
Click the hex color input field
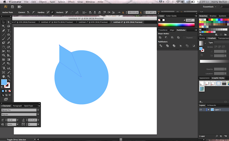(190, 20)
